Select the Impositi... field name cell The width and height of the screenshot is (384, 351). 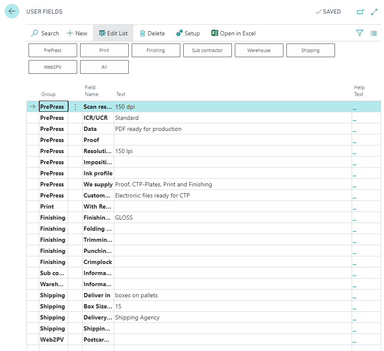pyautogui.click(x=98, y=162)
